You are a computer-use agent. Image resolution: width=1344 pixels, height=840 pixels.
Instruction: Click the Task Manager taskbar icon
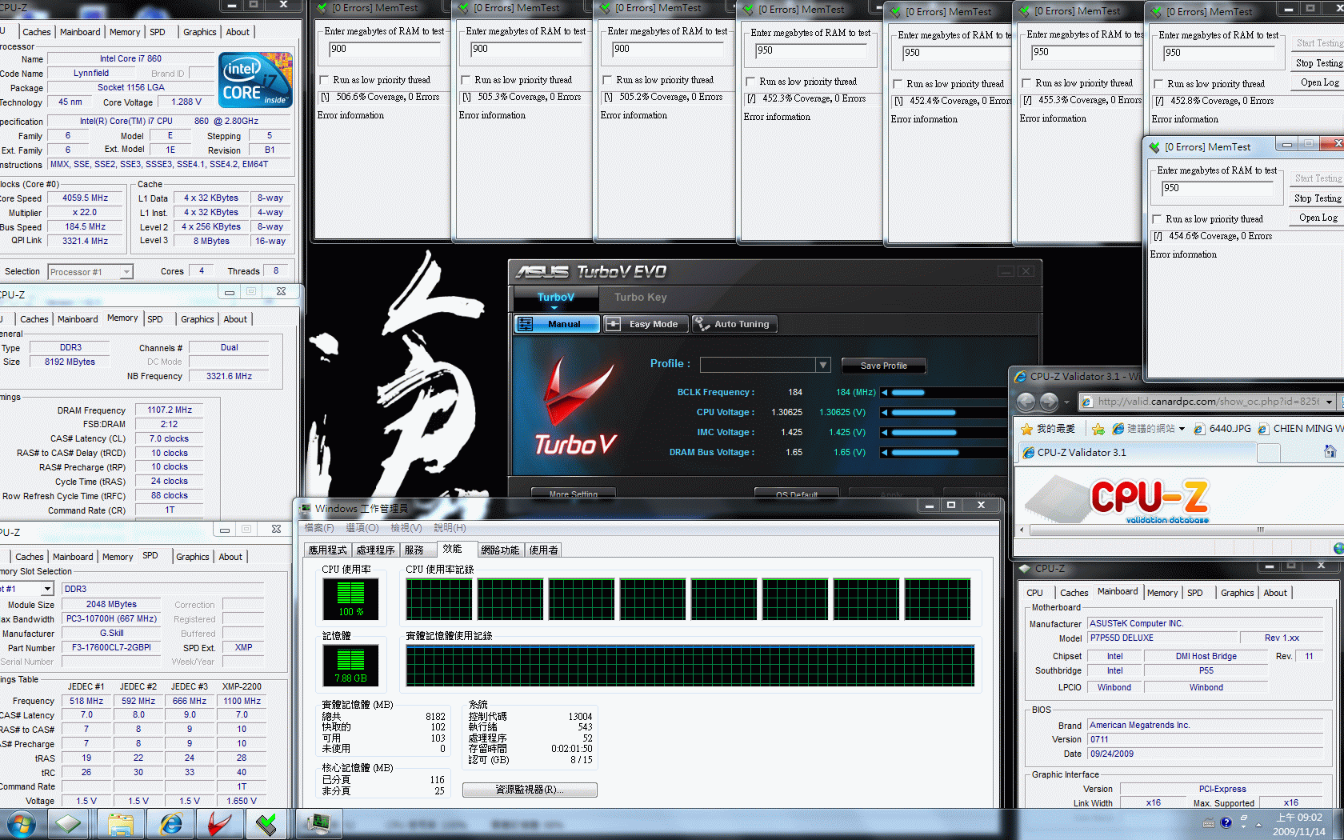tap(318, 822)
